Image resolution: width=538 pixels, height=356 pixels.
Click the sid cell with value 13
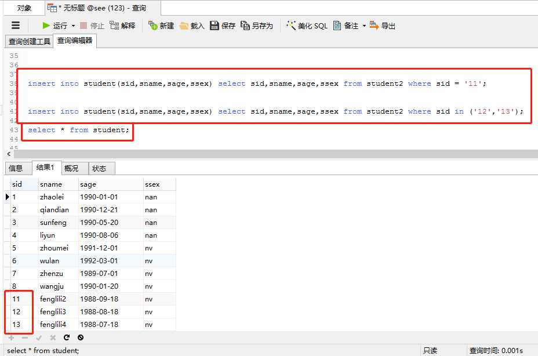point(24,325)
